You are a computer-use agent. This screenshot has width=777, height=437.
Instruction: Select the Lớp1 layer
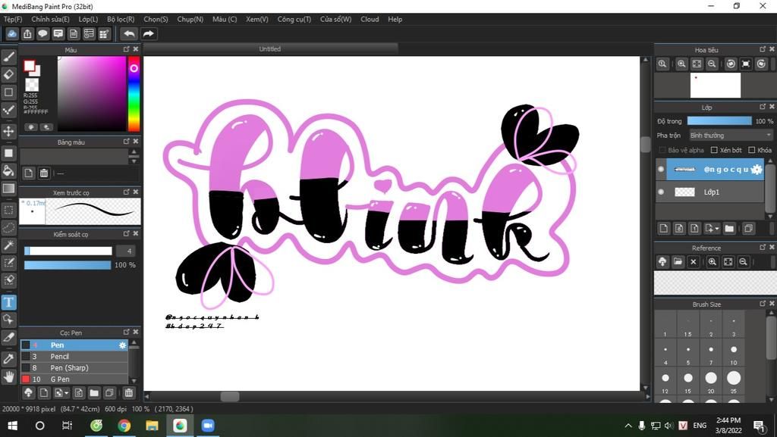point(709,192)
